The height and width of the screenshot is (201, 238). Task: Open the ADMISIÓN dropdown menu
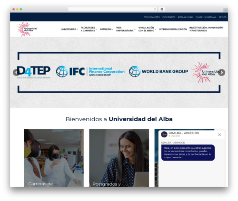[107, 29]
